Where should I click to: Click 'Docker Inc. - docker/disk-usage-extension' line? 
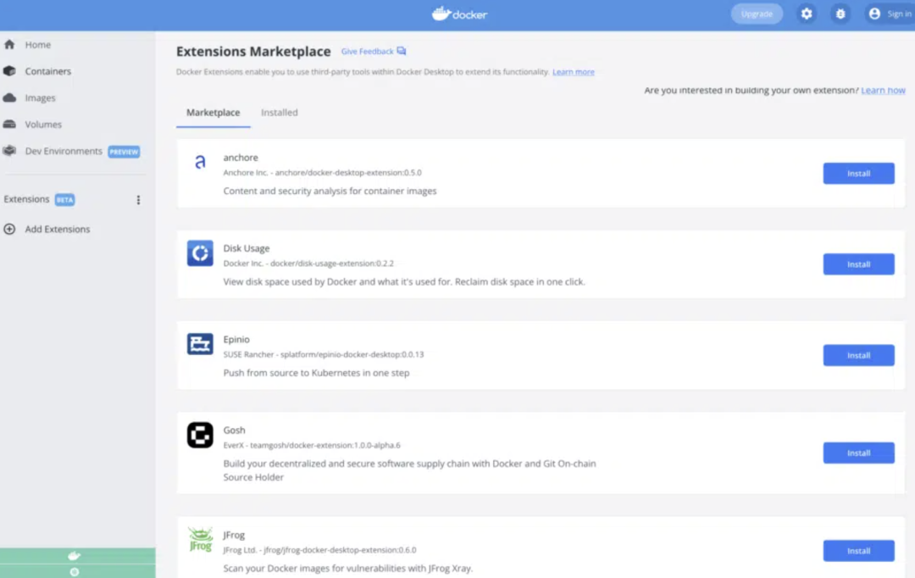tap(308, 264)
